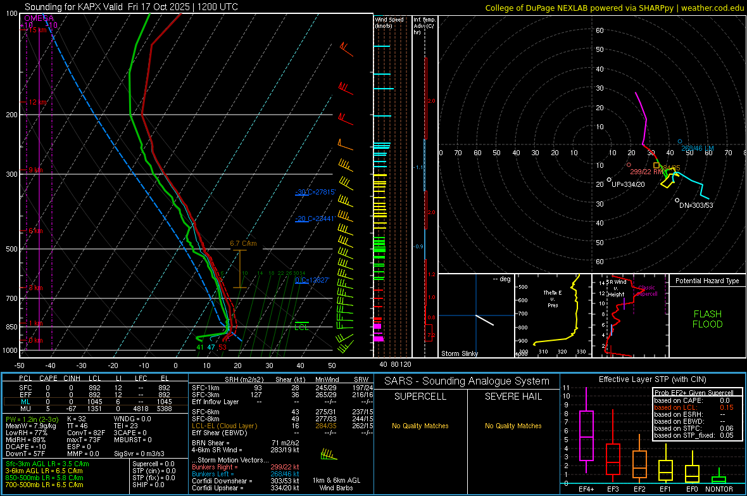Click the ConvT = 82F value

pos(85,433)
